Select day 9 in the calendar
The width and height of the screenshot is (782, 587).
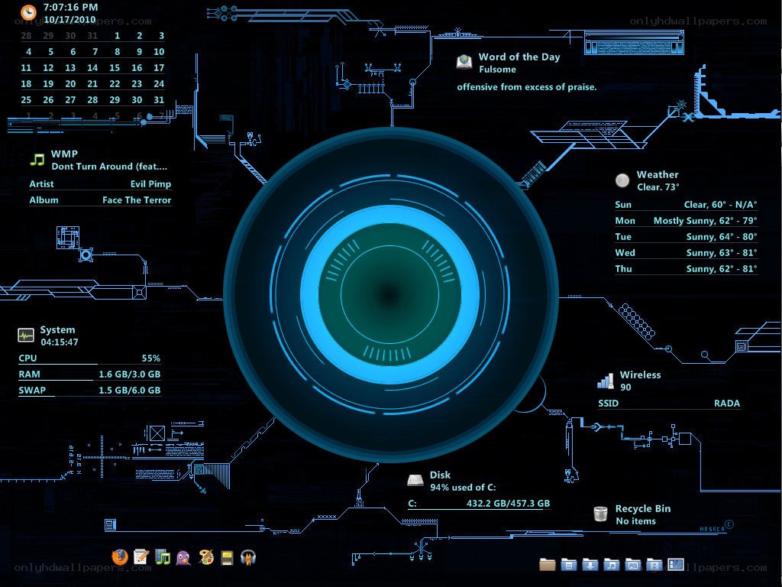(139, 51)
